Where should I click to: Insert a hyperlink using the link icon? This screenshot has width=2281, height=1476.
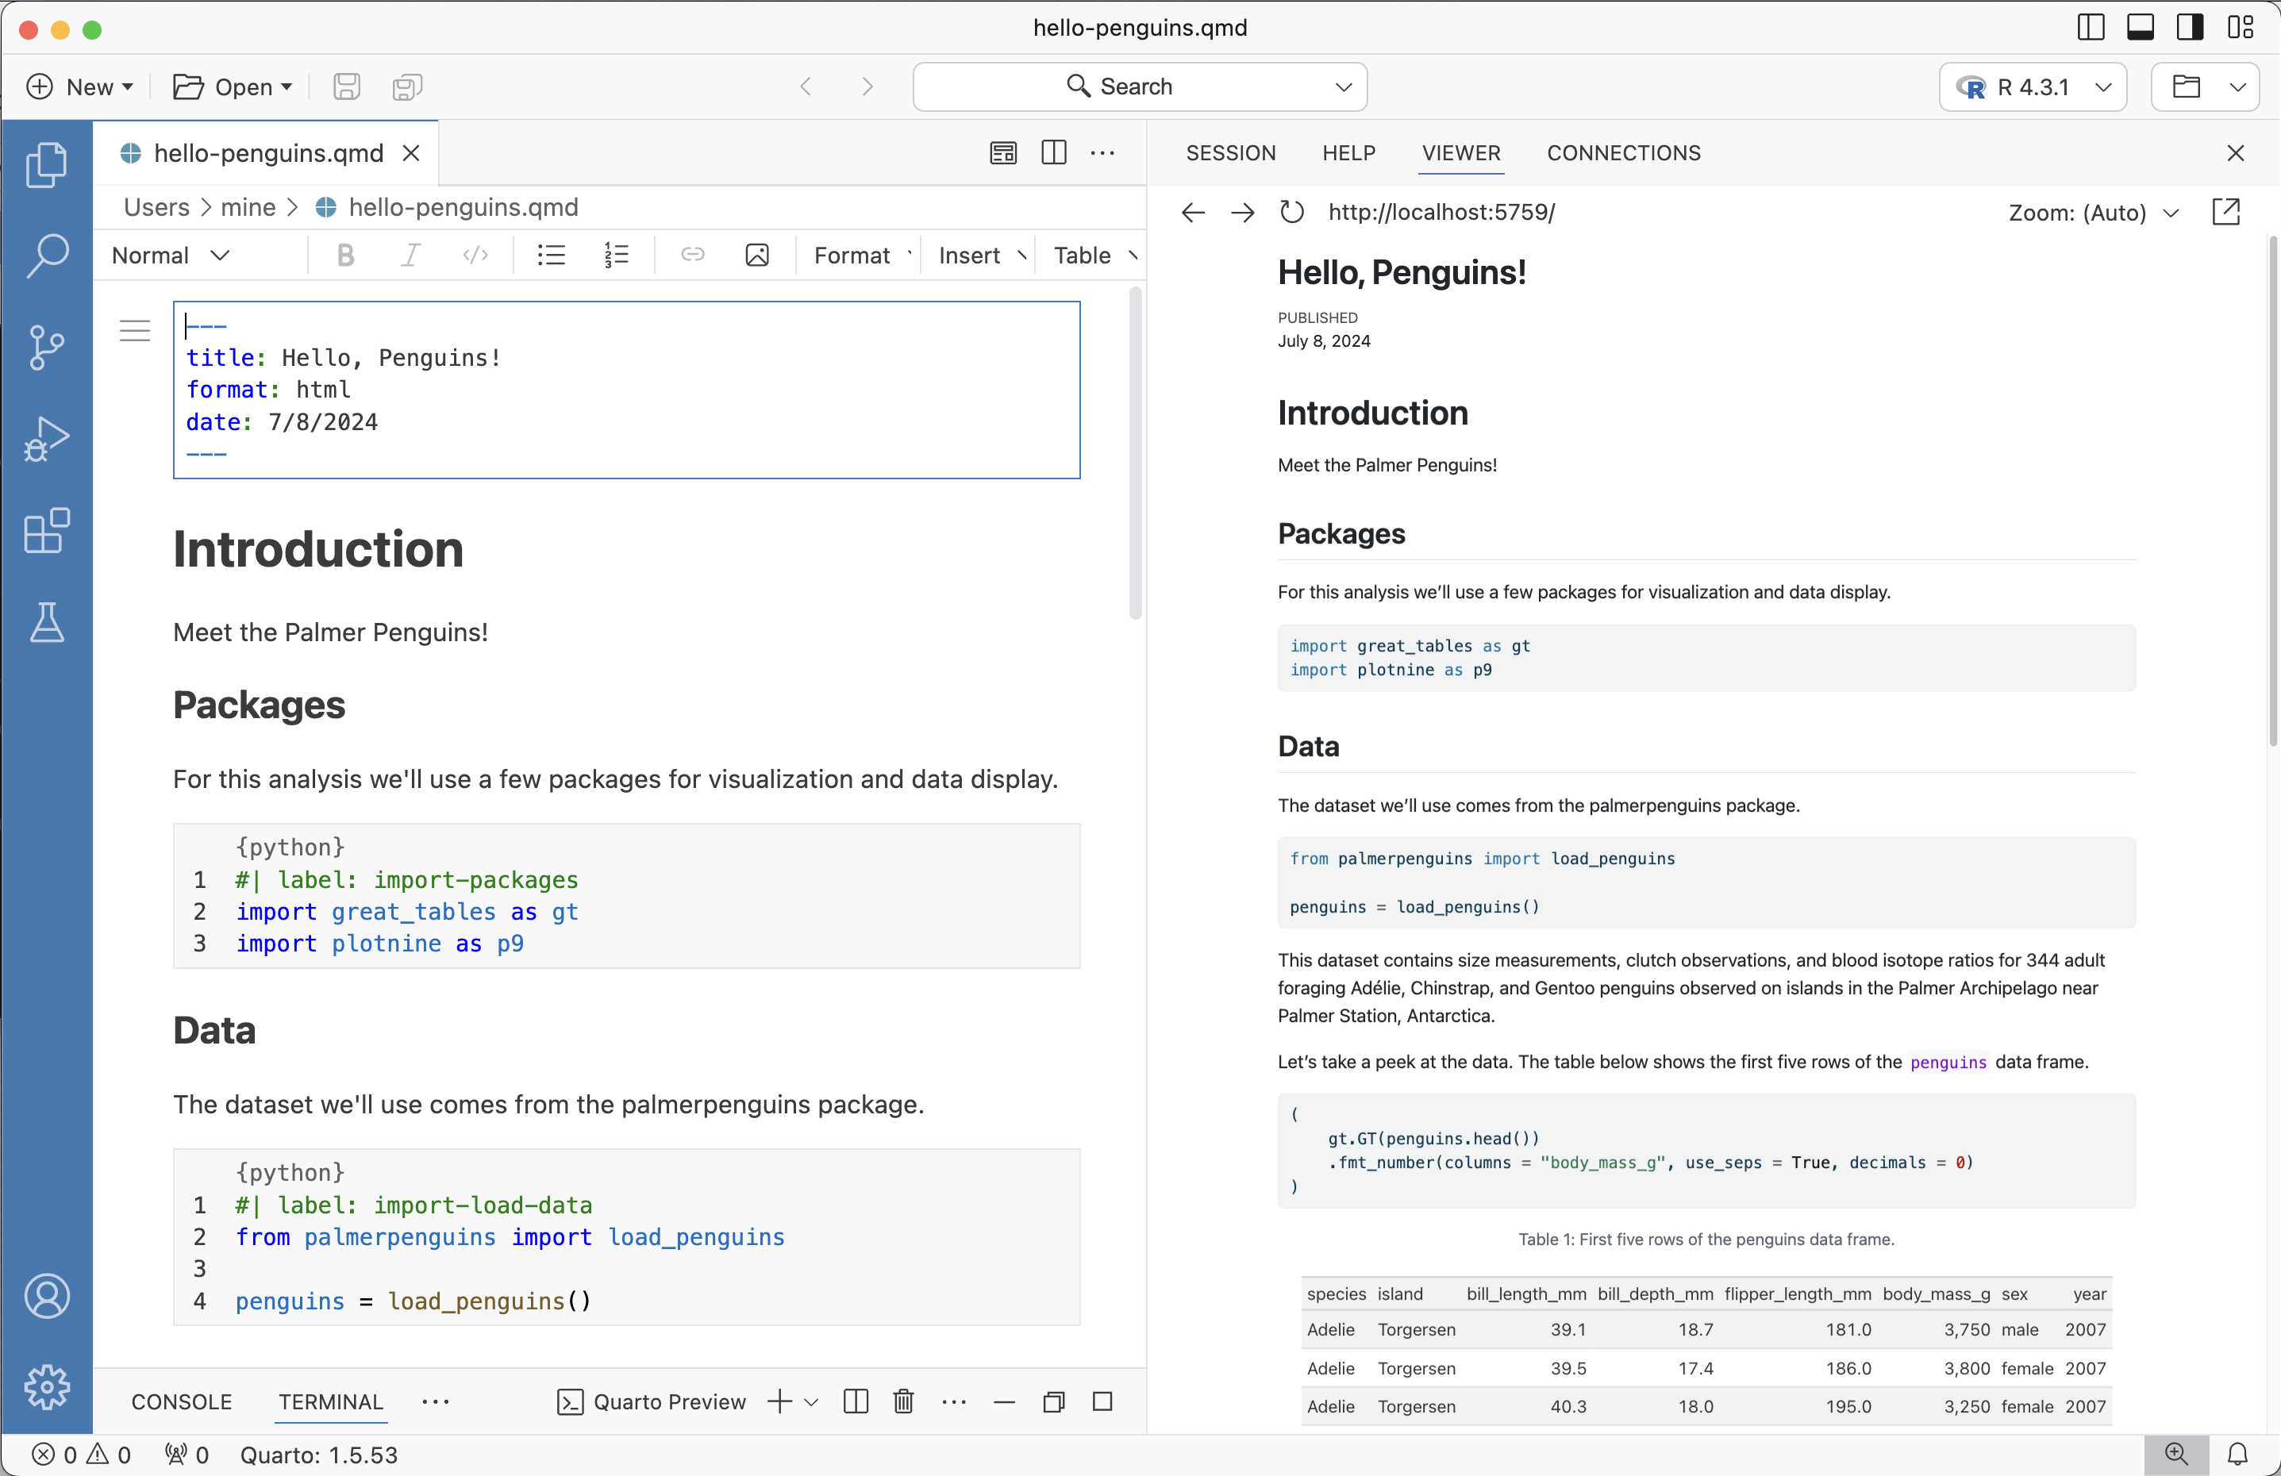tap(692, 254)
